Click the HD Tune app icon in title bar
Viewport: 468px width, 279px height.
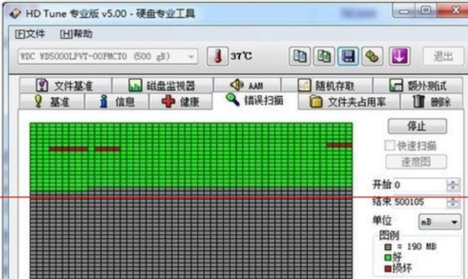pyautogui.click(x=15, y=14)
